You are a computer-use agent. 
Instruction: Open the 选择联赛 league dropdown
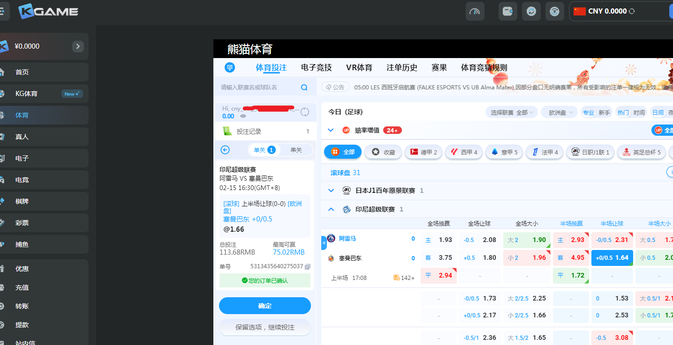click(512, 112)
